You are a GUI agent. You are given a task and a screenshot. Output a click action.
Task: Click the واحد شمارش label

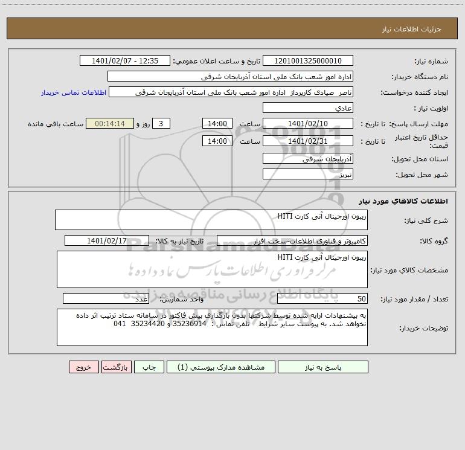coord(182,300)
